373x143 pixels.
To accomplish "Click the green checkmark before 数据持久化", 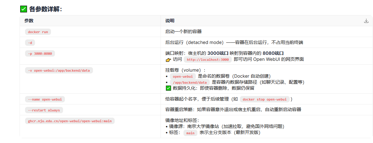I will 168,88.
